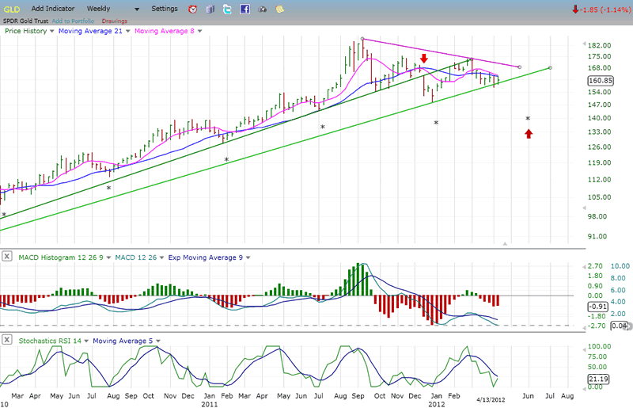Click the Drawings link
This screenshot has width=633, height=408.
(x=114, y=21)
